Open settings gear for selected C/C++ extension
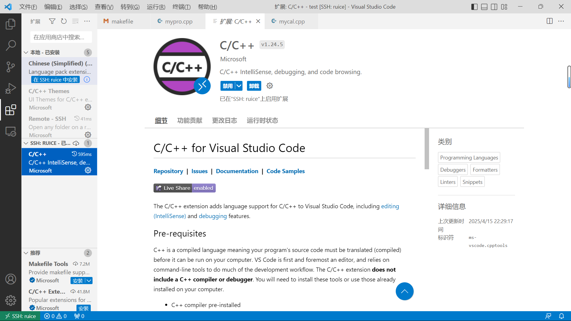 tap(88, 170)
